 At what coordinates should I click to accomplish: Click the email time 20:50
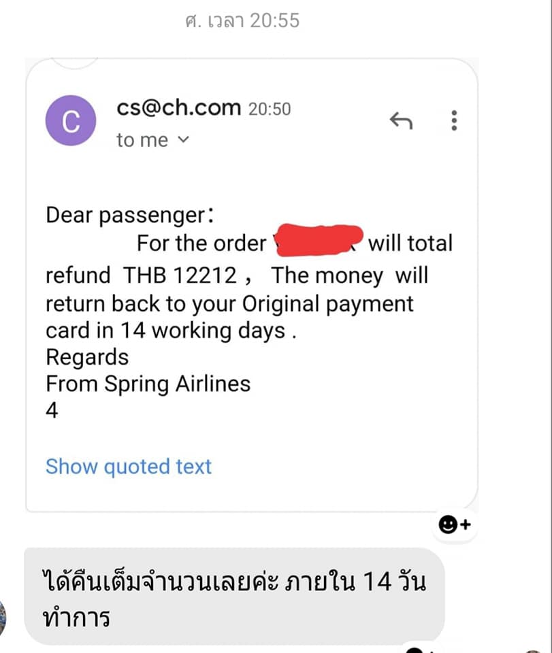[270, 109]
